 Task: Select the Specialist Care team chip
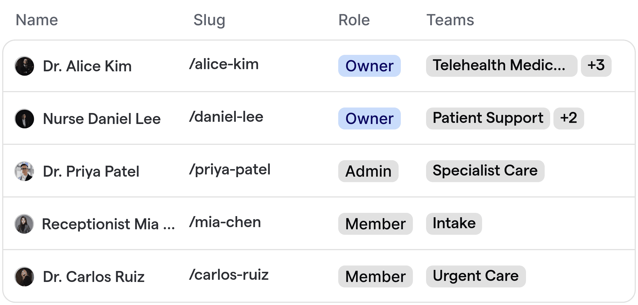pos(485,171)
